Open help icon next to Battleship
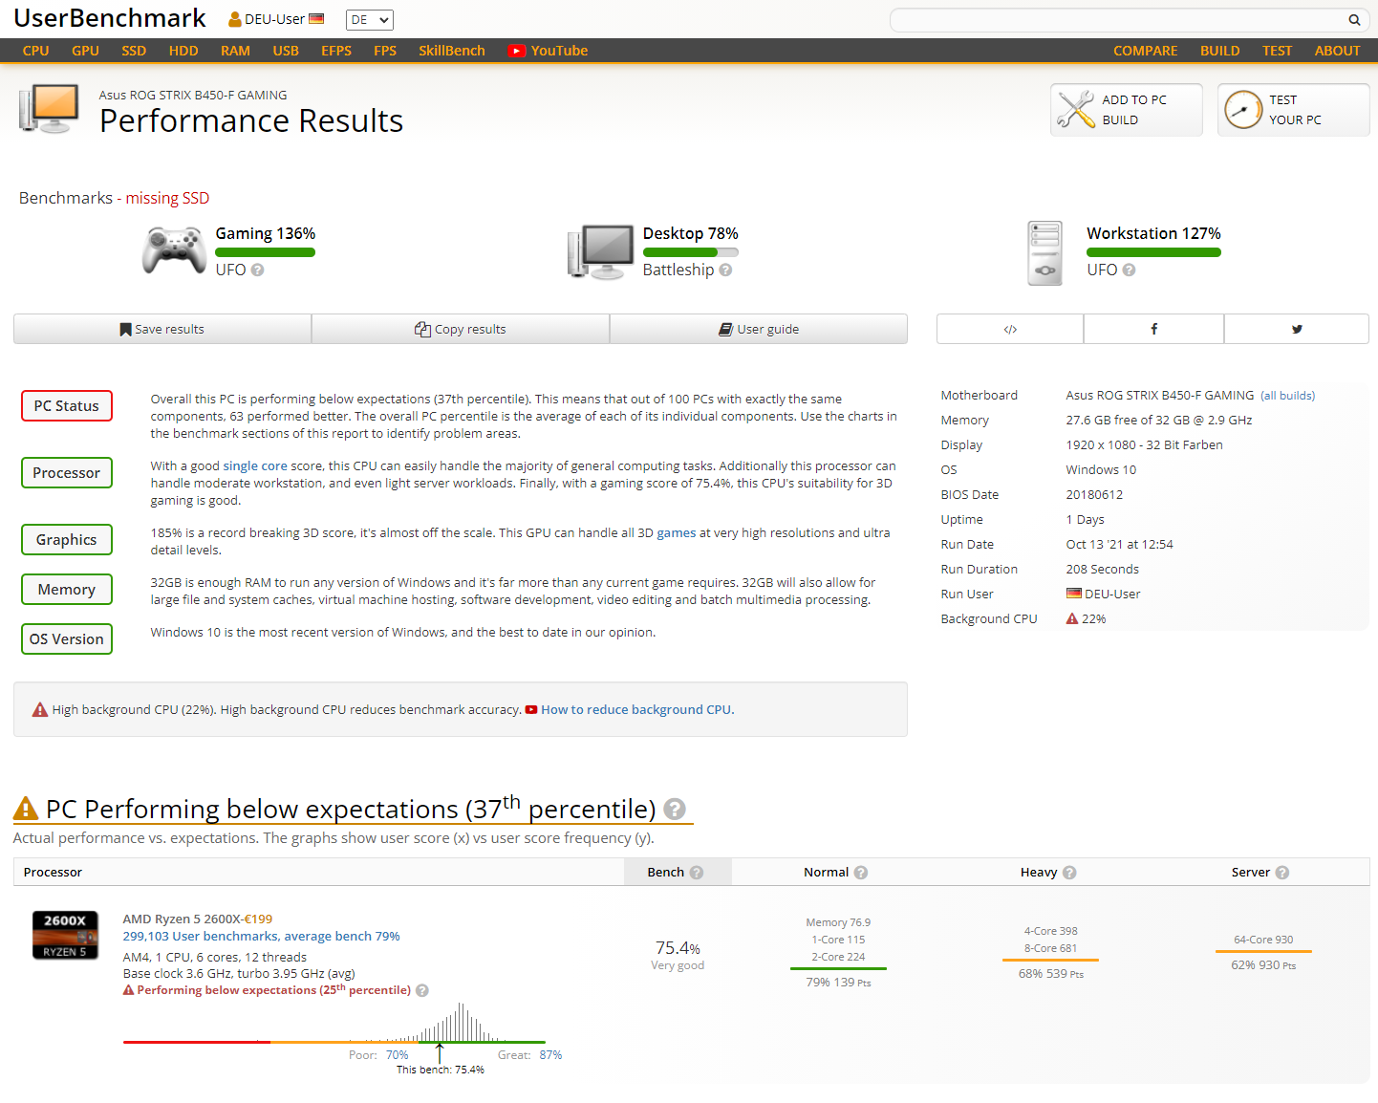 725,270
